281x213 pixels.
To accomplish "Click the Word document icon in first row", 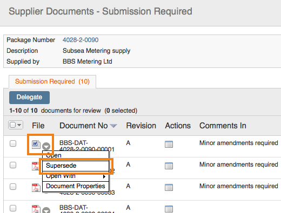I will coord(36,145).
